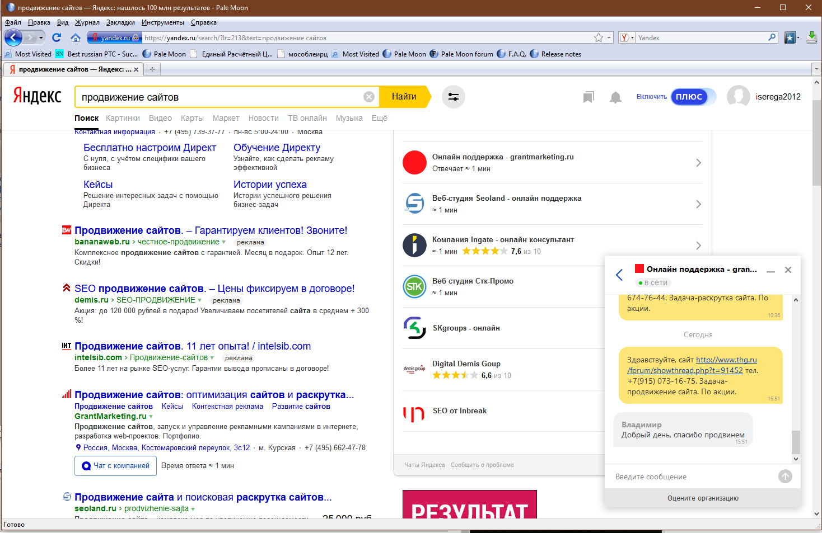Click the user avatar for iserega2012
This screenshot has height=533, width=822.
[x=738, y=97]
